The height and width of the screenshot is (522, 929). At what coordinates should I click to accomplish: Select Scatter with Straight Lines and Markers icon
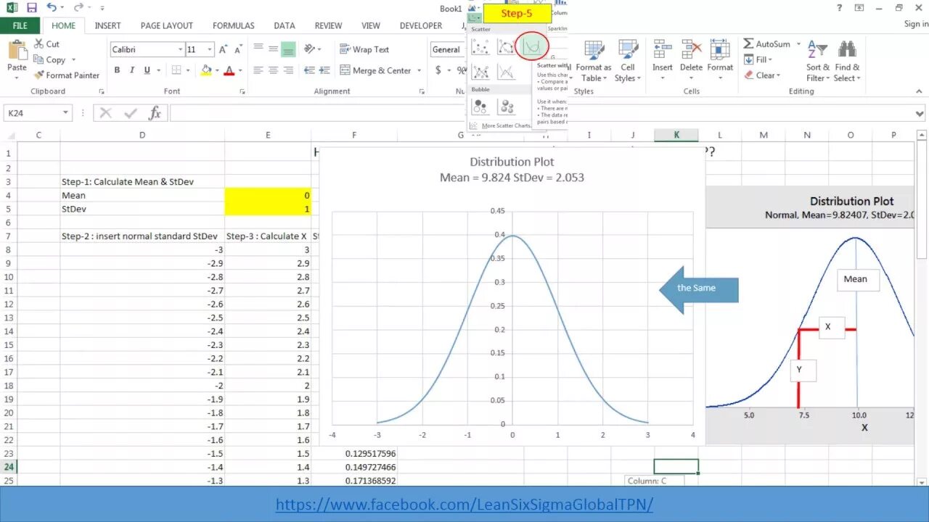(480, 72)
